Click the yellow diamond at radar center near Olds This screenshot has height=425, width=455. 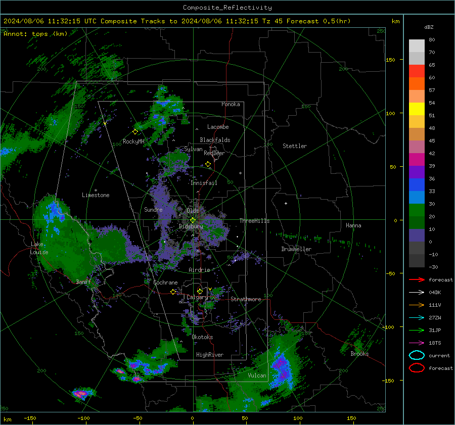click(193, 220)
